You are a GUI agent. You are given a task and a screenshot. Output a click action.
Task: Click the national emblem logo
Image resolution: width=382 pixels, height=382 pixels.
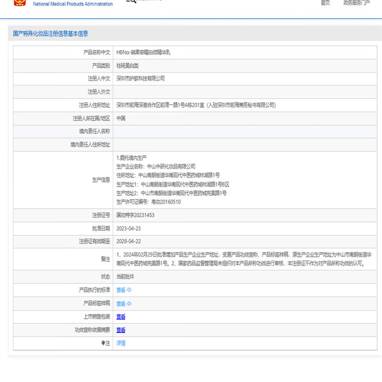19,3
